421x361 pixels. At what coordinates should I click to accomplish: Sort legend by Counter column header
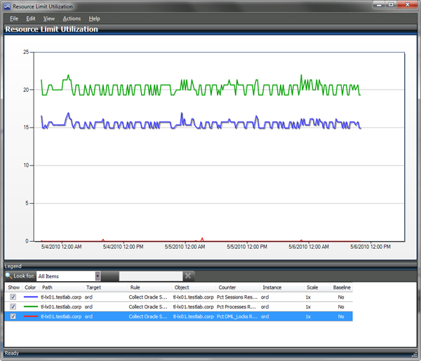227,287
